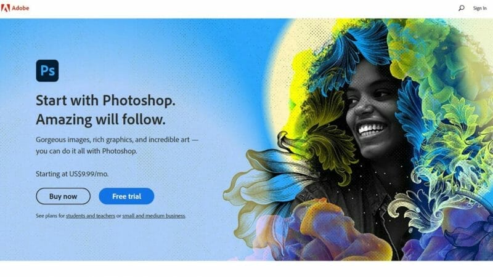Open the students and teachers plans link
Image resolution: width=493 pixels, height=277 pixels.
click(91, 216)
